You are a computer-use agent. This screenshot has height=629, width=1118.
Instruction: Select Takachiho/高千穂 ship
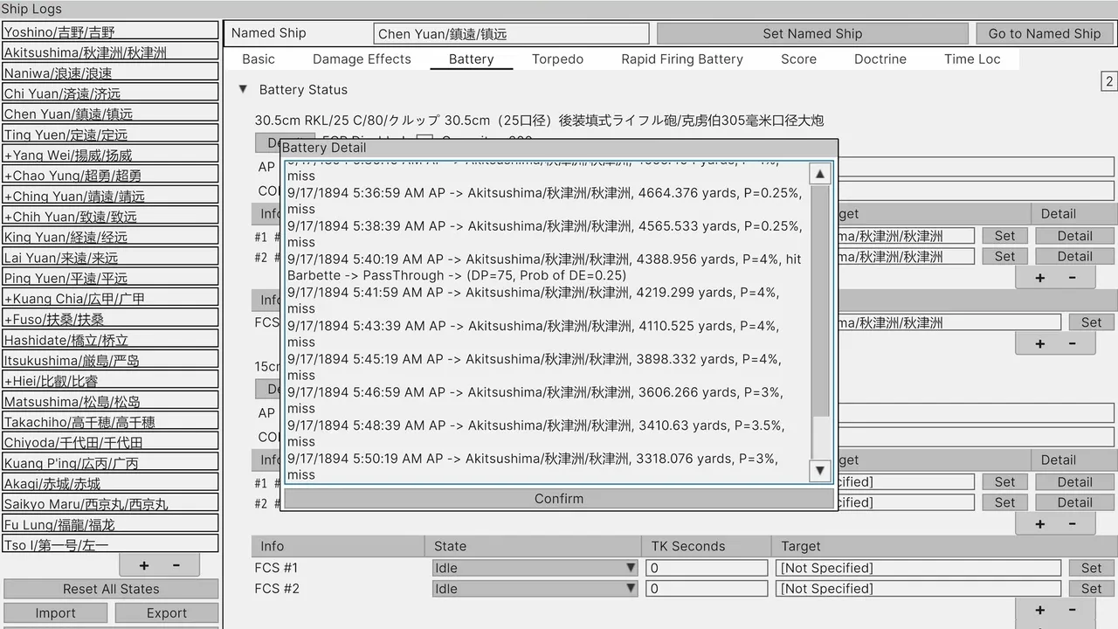tap(110, 422)
